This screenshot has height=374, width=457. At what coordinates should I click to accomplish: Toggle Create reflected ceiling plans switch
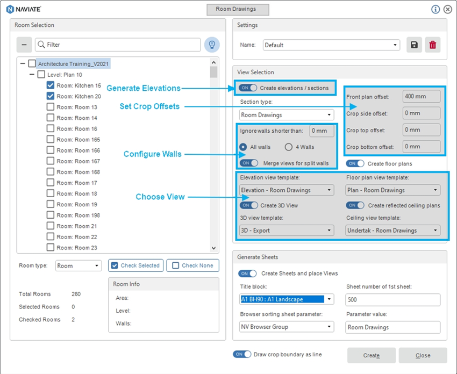coord(355,205)
